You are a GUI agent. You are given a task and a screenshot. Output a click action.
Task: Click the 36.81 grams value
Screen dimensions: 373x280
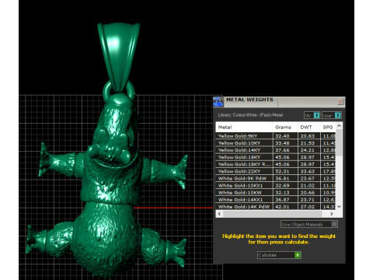pyautogui.click(x=282, y=178)
